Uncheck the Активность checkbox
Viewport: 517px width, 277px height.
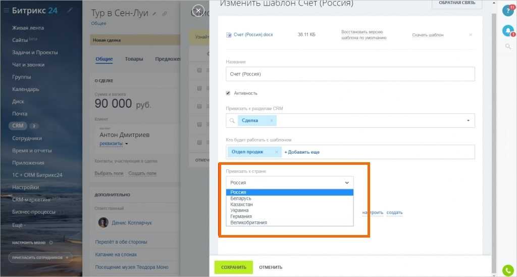[x=228, y=93]
